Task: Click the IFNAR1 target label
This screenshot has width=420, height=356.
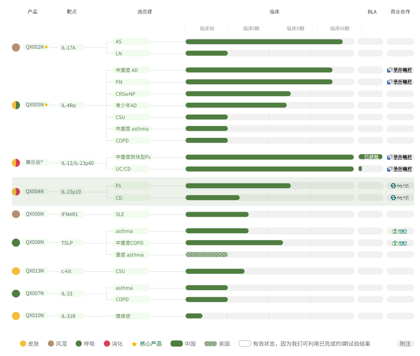Action: [71, 214]
